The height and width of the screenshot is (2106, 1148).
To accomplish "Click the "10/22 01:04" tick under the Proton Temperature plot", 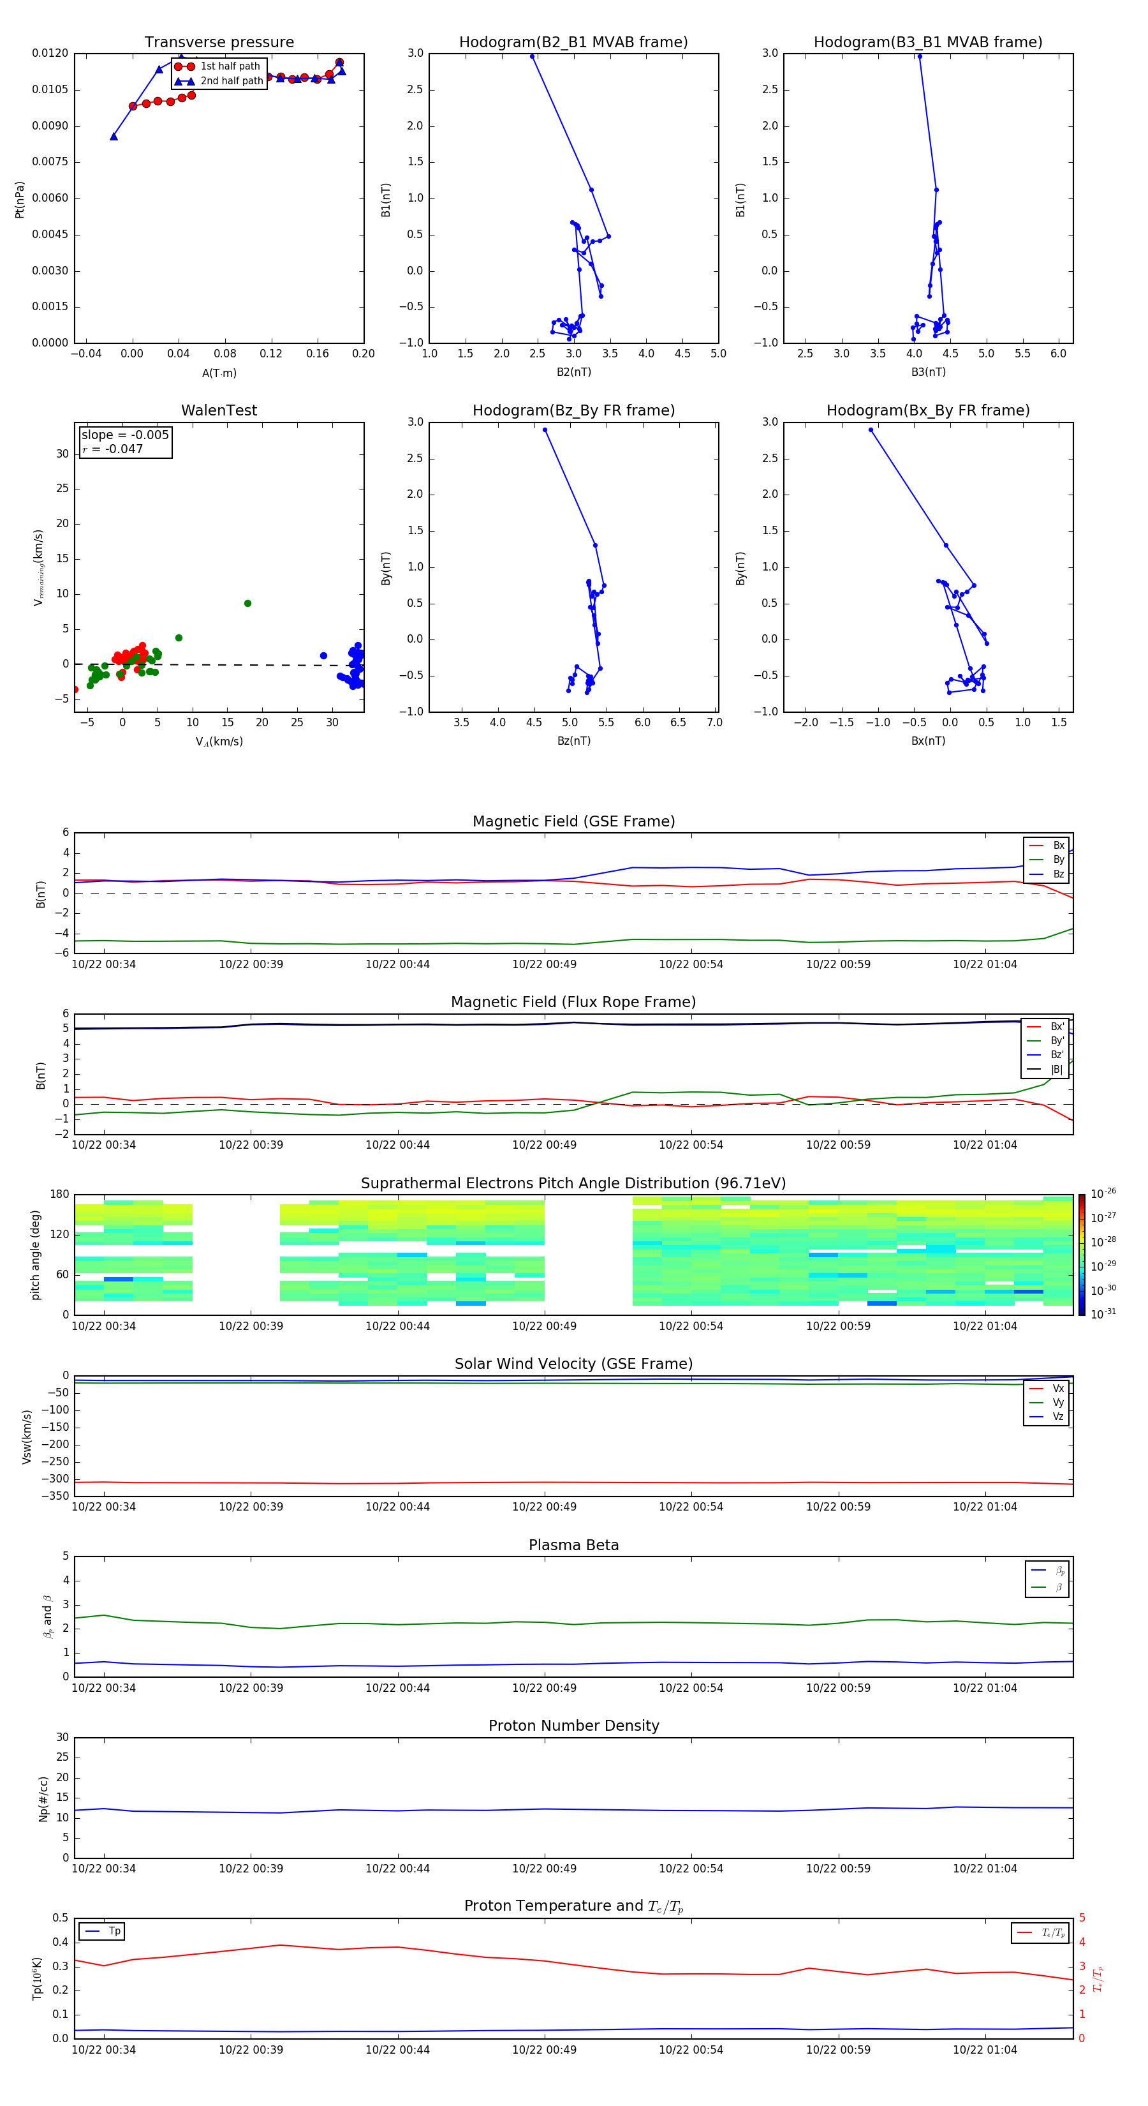I will click(985, 2050).
